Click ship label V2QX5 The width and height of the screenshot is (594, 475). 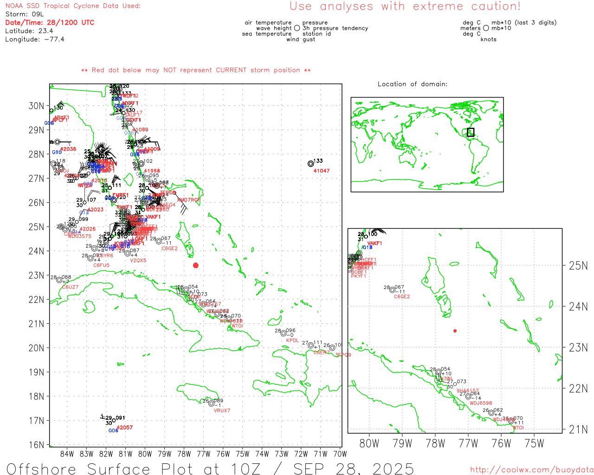point(138,261)
